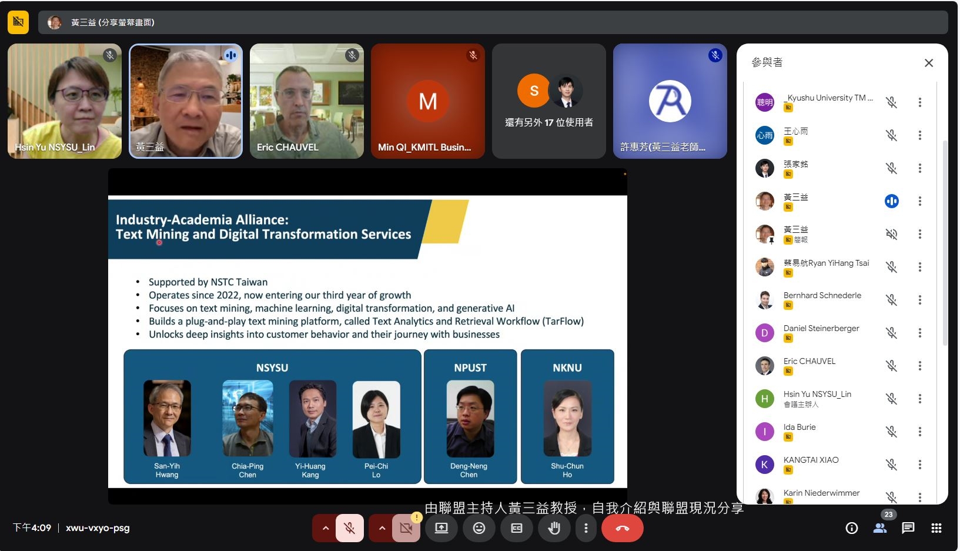Viewport: 960px width, 551px height.
Task: Open options menu for 王心雨
Action: (x=920, y=135)
